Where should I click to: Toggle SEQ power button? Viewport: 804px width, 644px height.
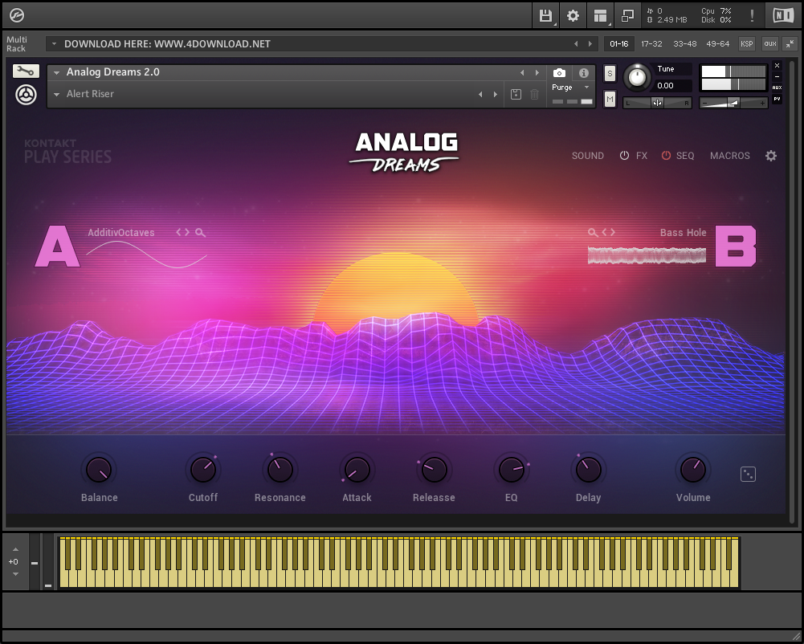tap(666, 155)
